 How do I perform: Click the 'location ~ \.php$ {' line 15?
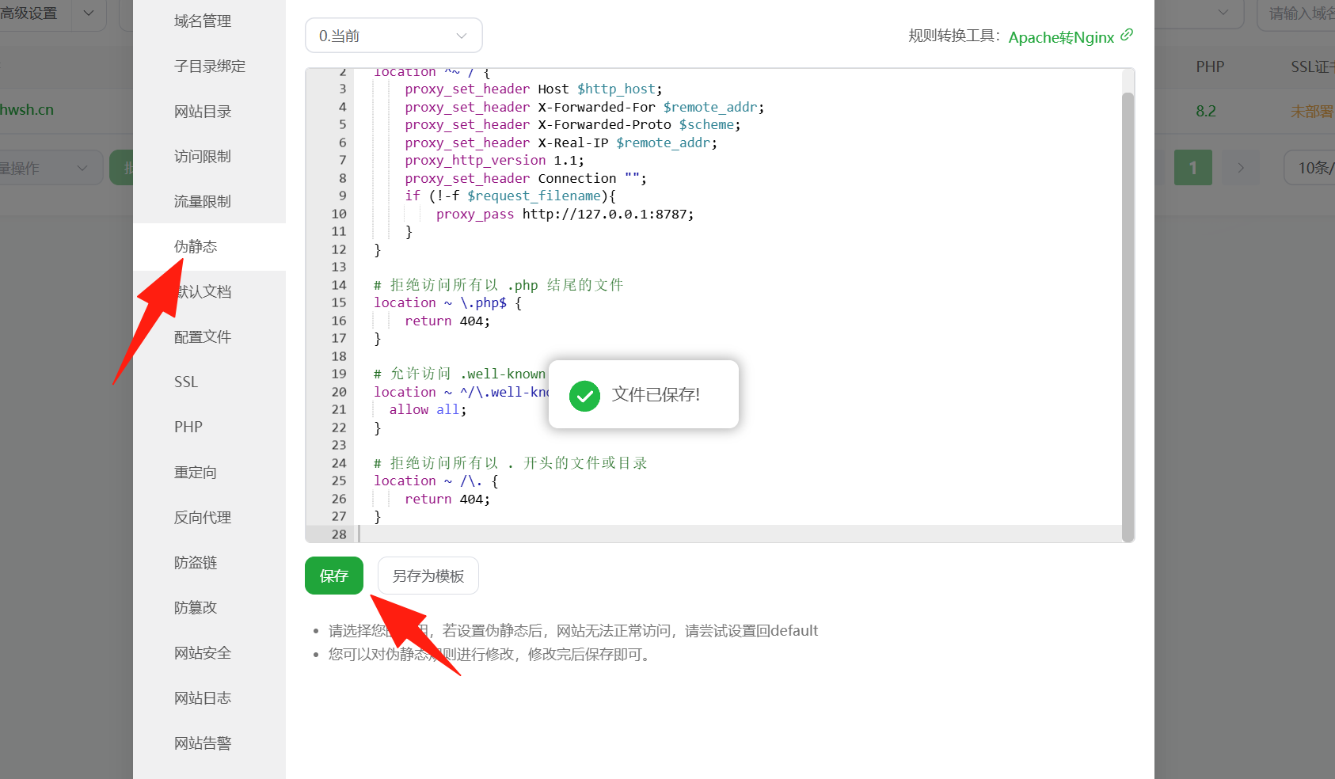tap(447, 302)
